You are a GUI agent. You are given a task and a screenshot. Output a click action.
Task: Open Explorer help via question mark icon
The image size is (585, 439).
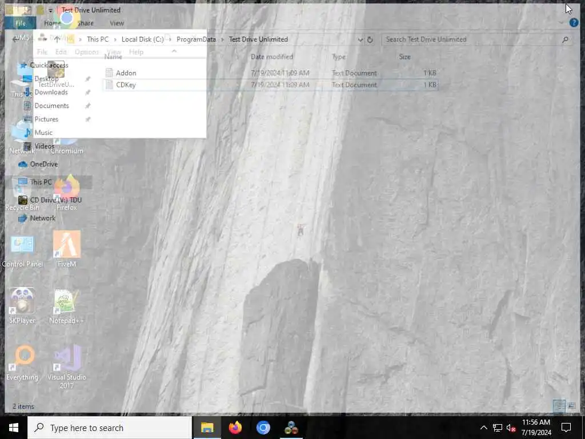tap(574, 23)
